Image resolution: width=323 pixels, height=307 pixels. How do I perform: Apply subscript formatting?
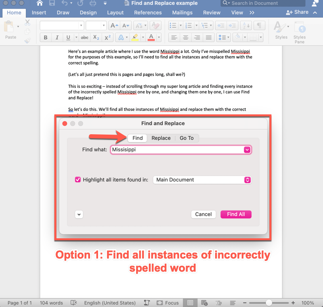(96, 37)
